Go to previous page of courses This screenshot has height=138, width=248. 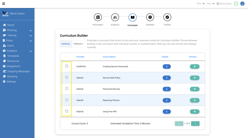point(179,124)
